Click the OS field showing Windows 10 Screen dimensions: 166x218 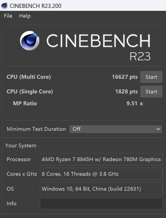101,189
